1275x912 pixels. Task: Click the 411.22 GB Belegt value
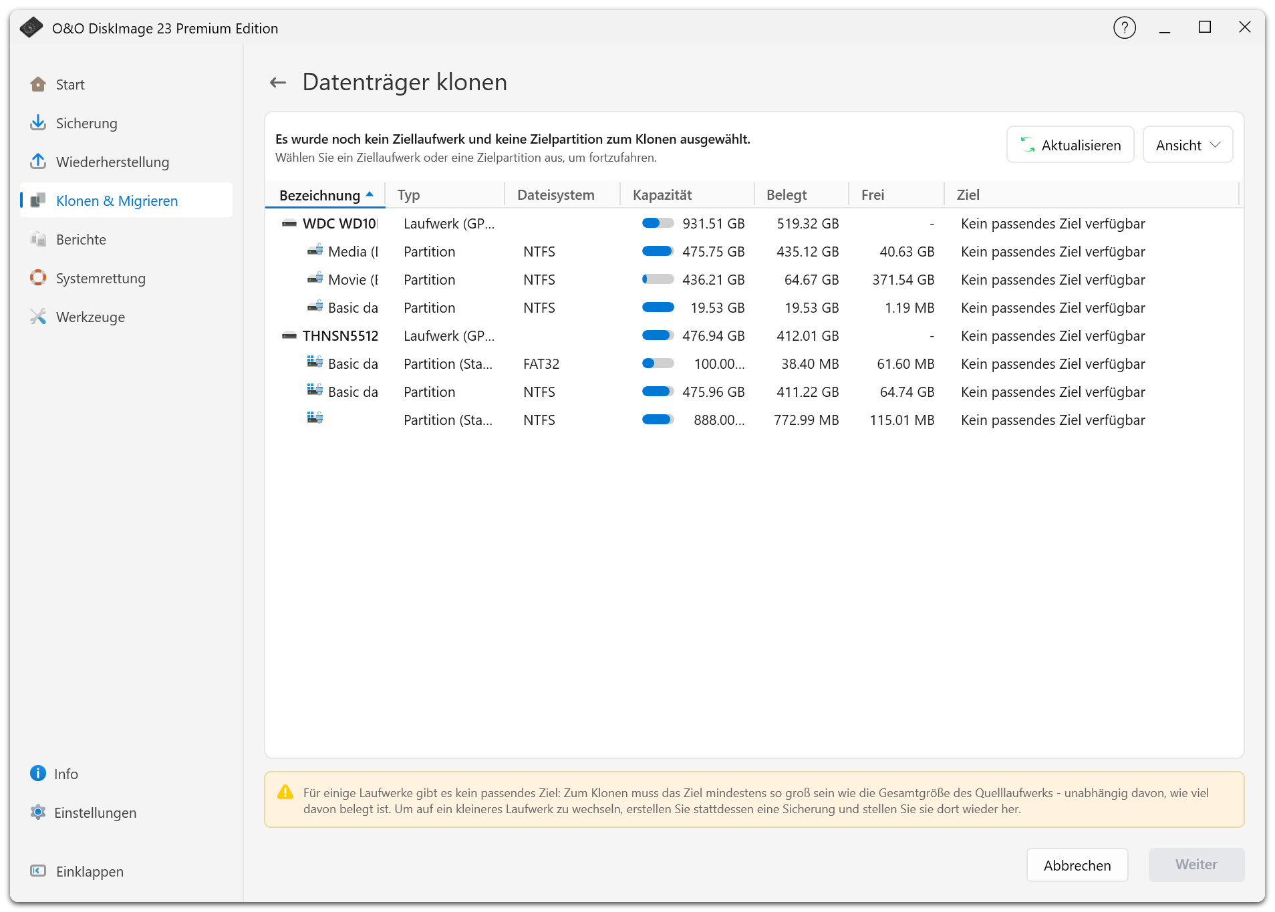coord(807,392)
